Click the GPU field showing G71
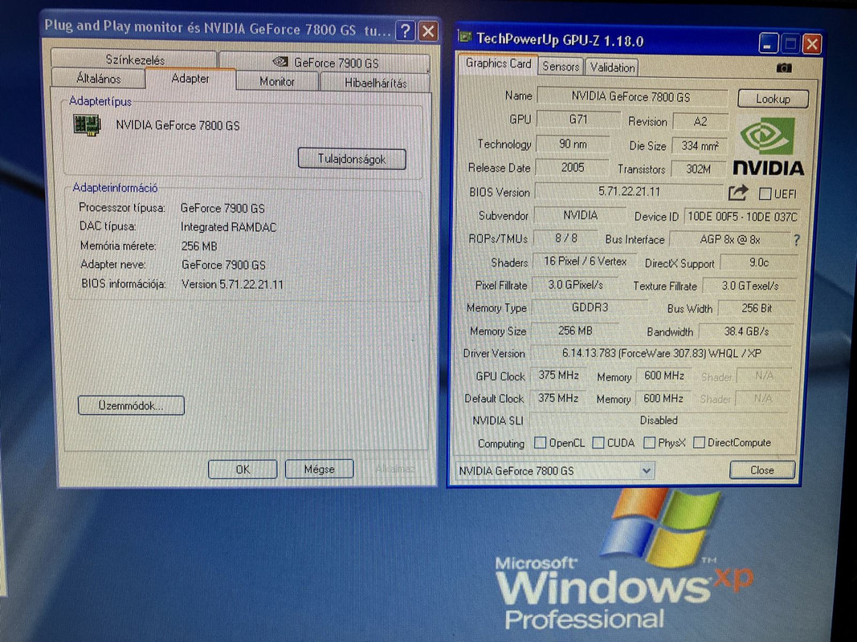This screenshot has width=857, height=642. pos(578,119)
